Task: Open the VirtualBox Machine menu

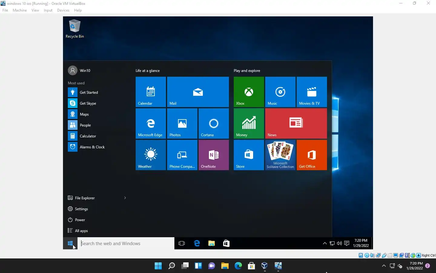Action: point(20,10)
